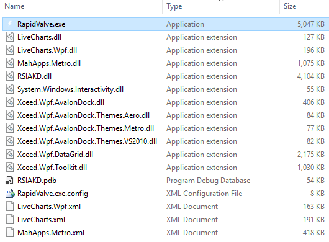Click the 4,104 KB size of RSIAKD.dll
This screenshot has width=329, height=242.
[311, 76]
